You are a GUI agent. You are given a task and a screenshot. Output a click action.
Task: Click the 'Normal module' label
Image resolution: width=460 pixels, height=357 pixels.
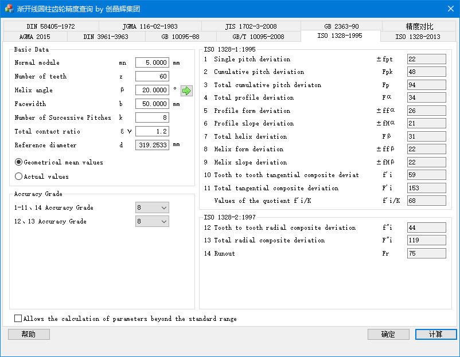37,62
